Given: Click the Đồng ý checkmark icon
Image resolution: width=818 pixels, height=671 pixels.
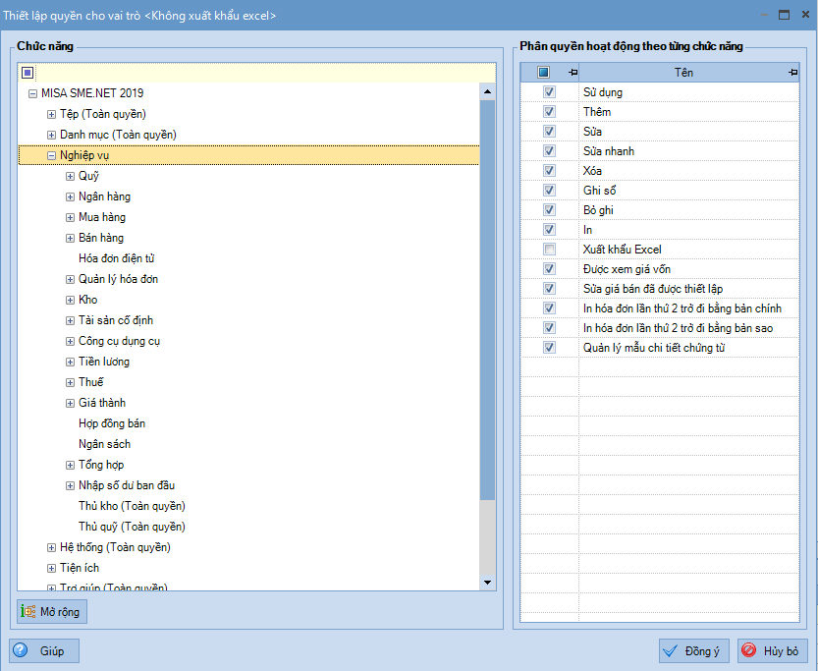Looking at the screenshot, I should click(670, 651).
